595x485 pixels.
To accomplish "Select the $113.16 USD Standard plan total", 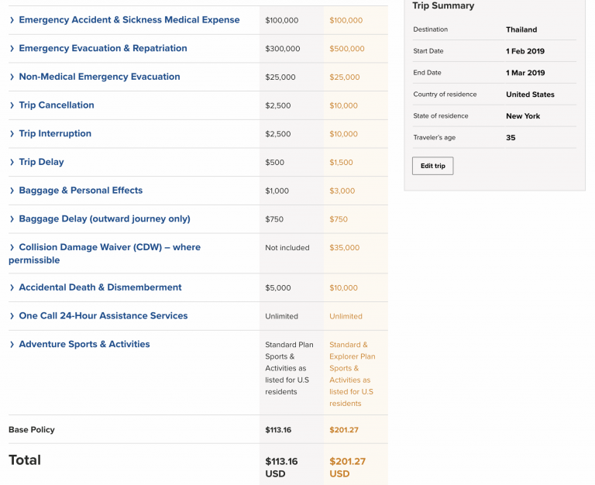I will coord(282,466).
